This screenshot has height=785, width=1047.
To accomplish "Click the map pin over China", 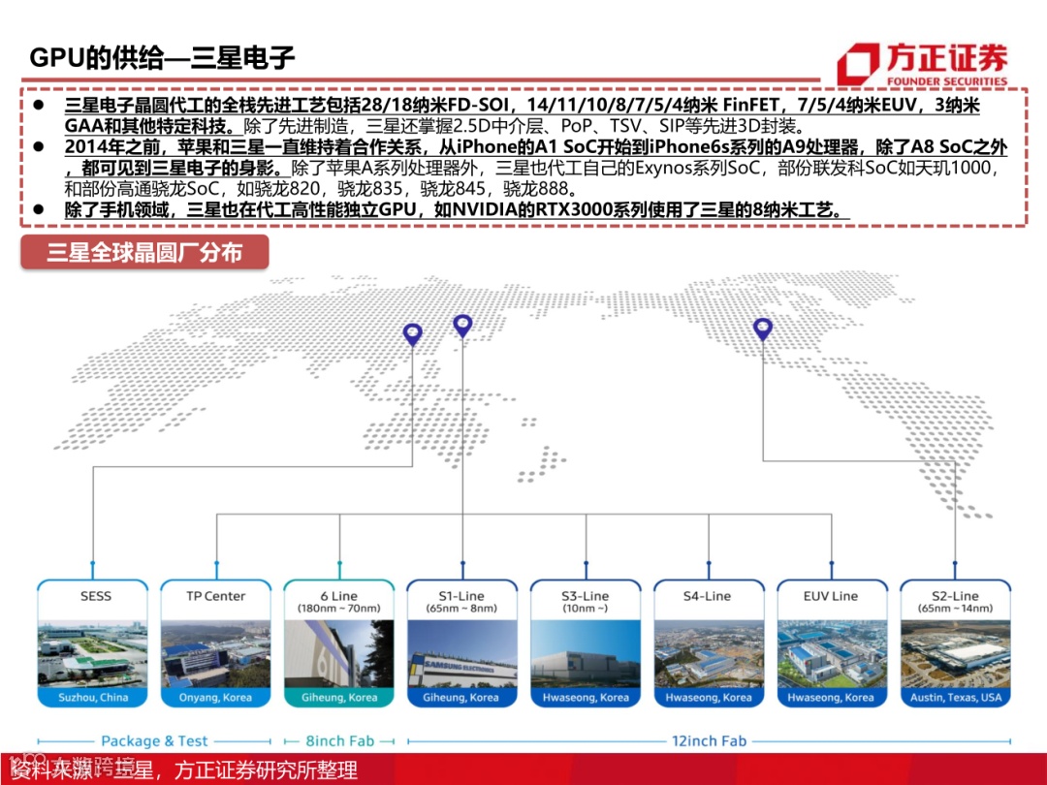I will point(413,334).
